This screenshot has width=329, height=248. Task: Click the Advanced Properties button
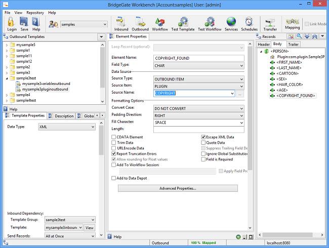[178, 188]
